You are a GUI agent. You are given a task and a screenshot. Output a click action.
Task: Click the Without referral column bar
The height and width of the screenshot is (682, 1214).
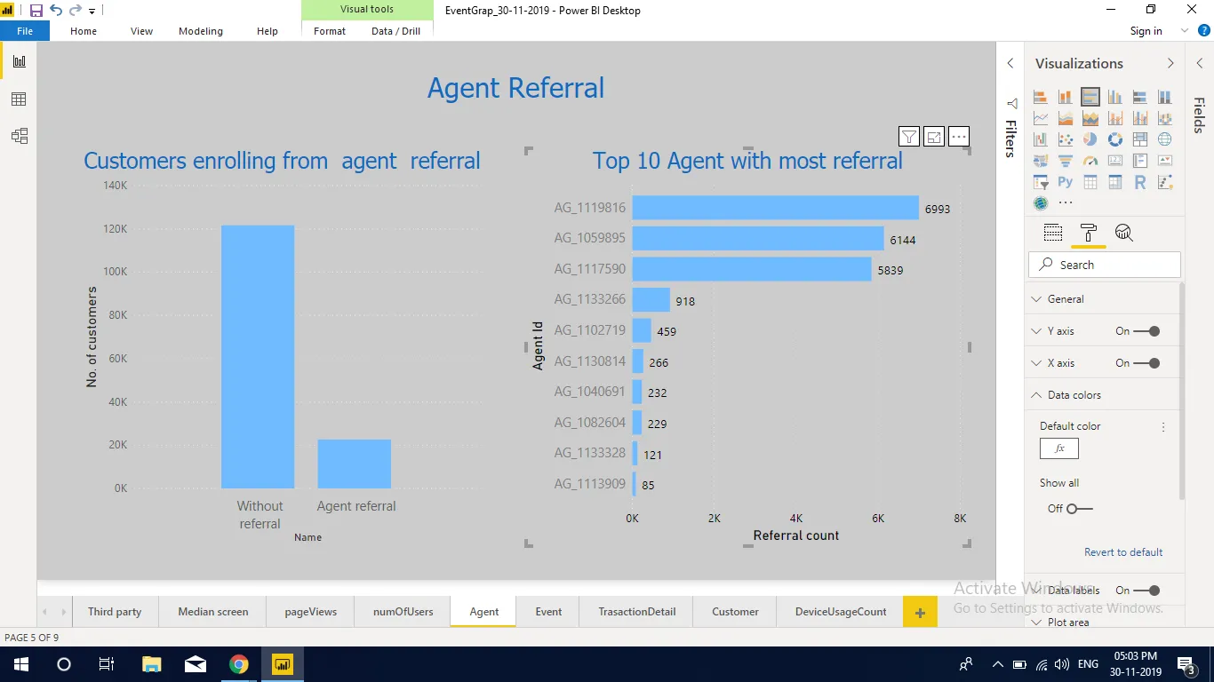(258, 357)
